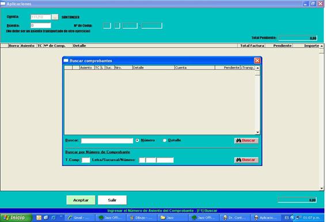
Task: Click the first quick launch icon next to Inicio
Action: (39, 217)
